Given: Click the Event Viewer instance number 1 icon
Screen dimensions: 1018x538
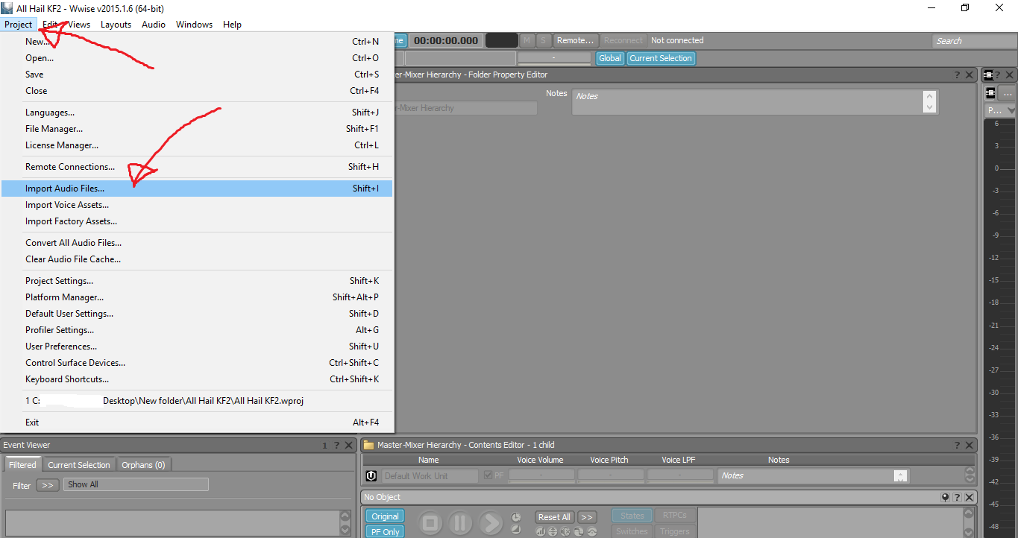Looking at the screenshot, I should 324,446.
